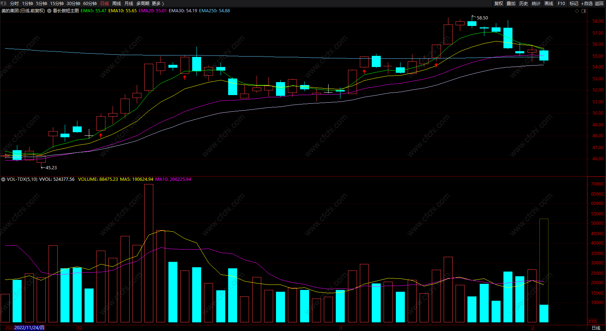Viewport: 606px width, 331px height.
Task: Switch to the 月线 monthly tab
Action: click(x=129, y=4)
